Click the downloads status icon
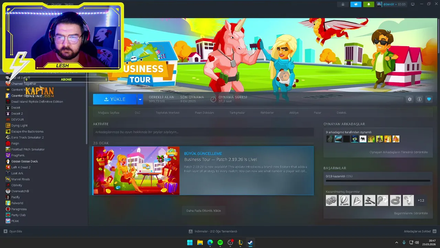This screenshot has height=248, width=440. click(190, 231)
